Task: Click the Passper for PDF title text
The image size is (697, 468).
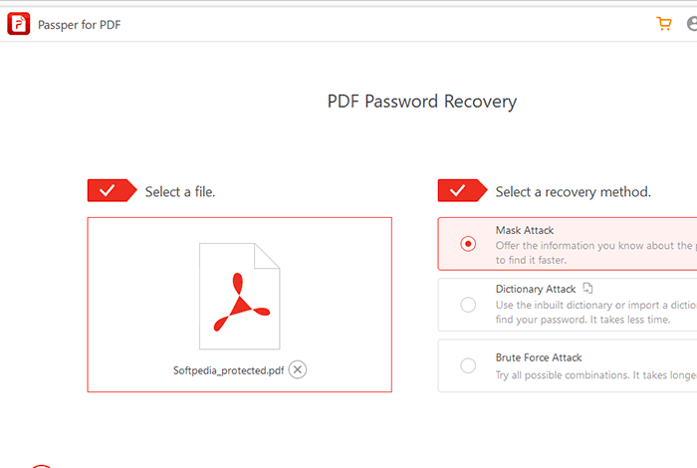Action: tap(79, 25)
